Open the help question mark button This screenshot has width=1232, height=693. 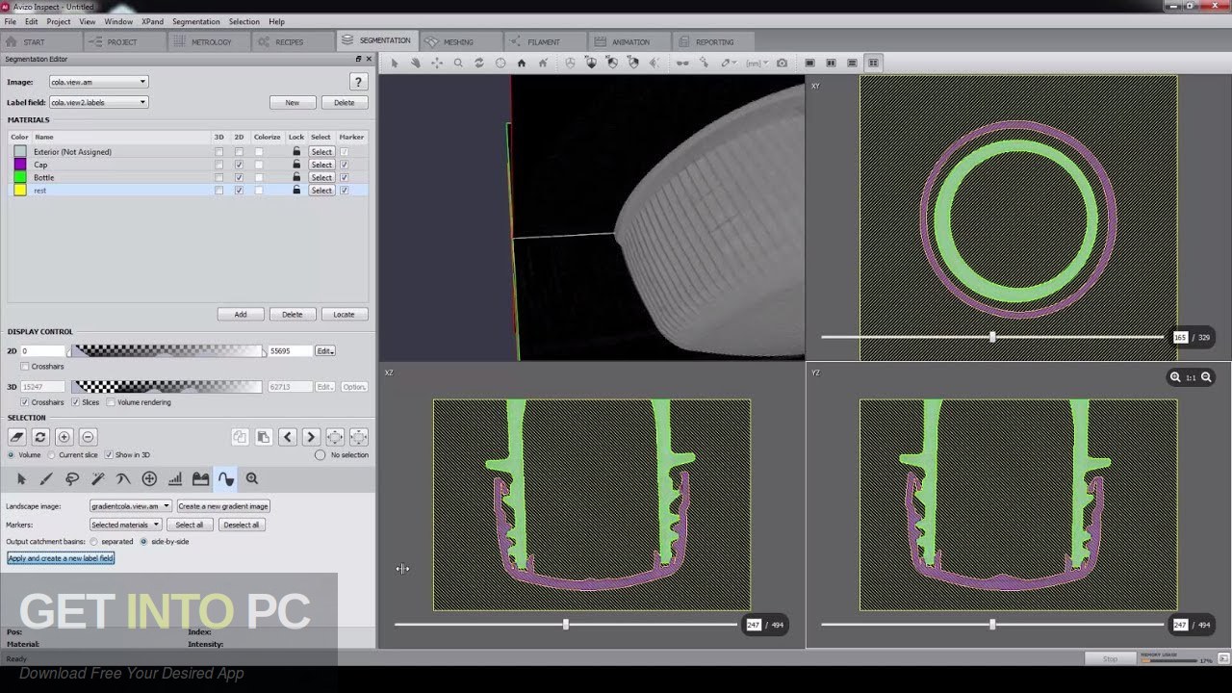point(358,82)
